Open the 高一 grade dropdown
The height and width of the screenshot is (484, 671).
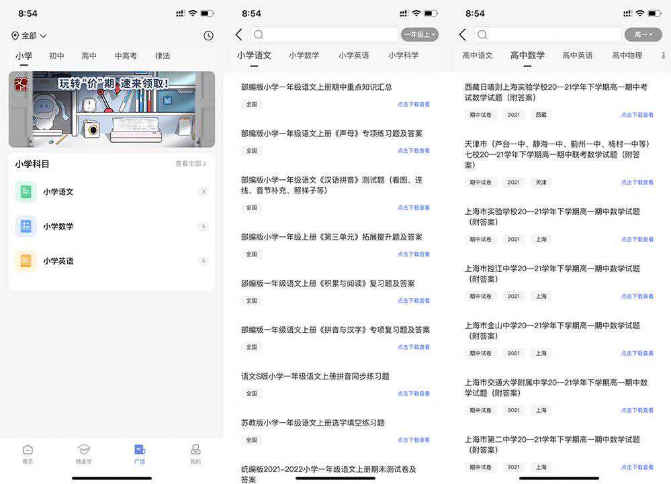643,34
